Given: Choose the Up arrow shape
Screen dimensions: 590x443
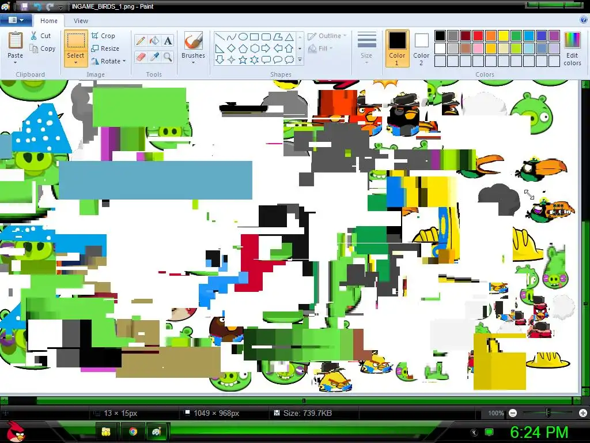Looking at the screenshot, I should coord(289,48).
